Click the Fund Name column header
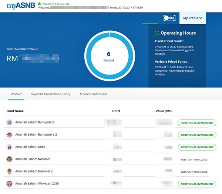 [15, 111]
